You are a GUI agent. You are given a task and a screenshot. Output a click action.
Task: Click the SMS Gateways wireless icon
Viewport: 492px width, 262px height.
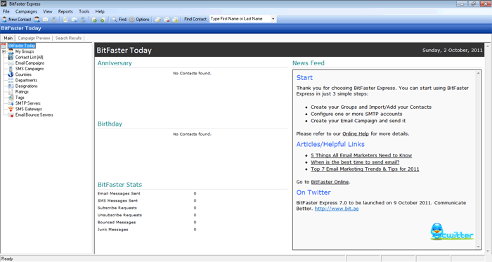pos(11,109)
